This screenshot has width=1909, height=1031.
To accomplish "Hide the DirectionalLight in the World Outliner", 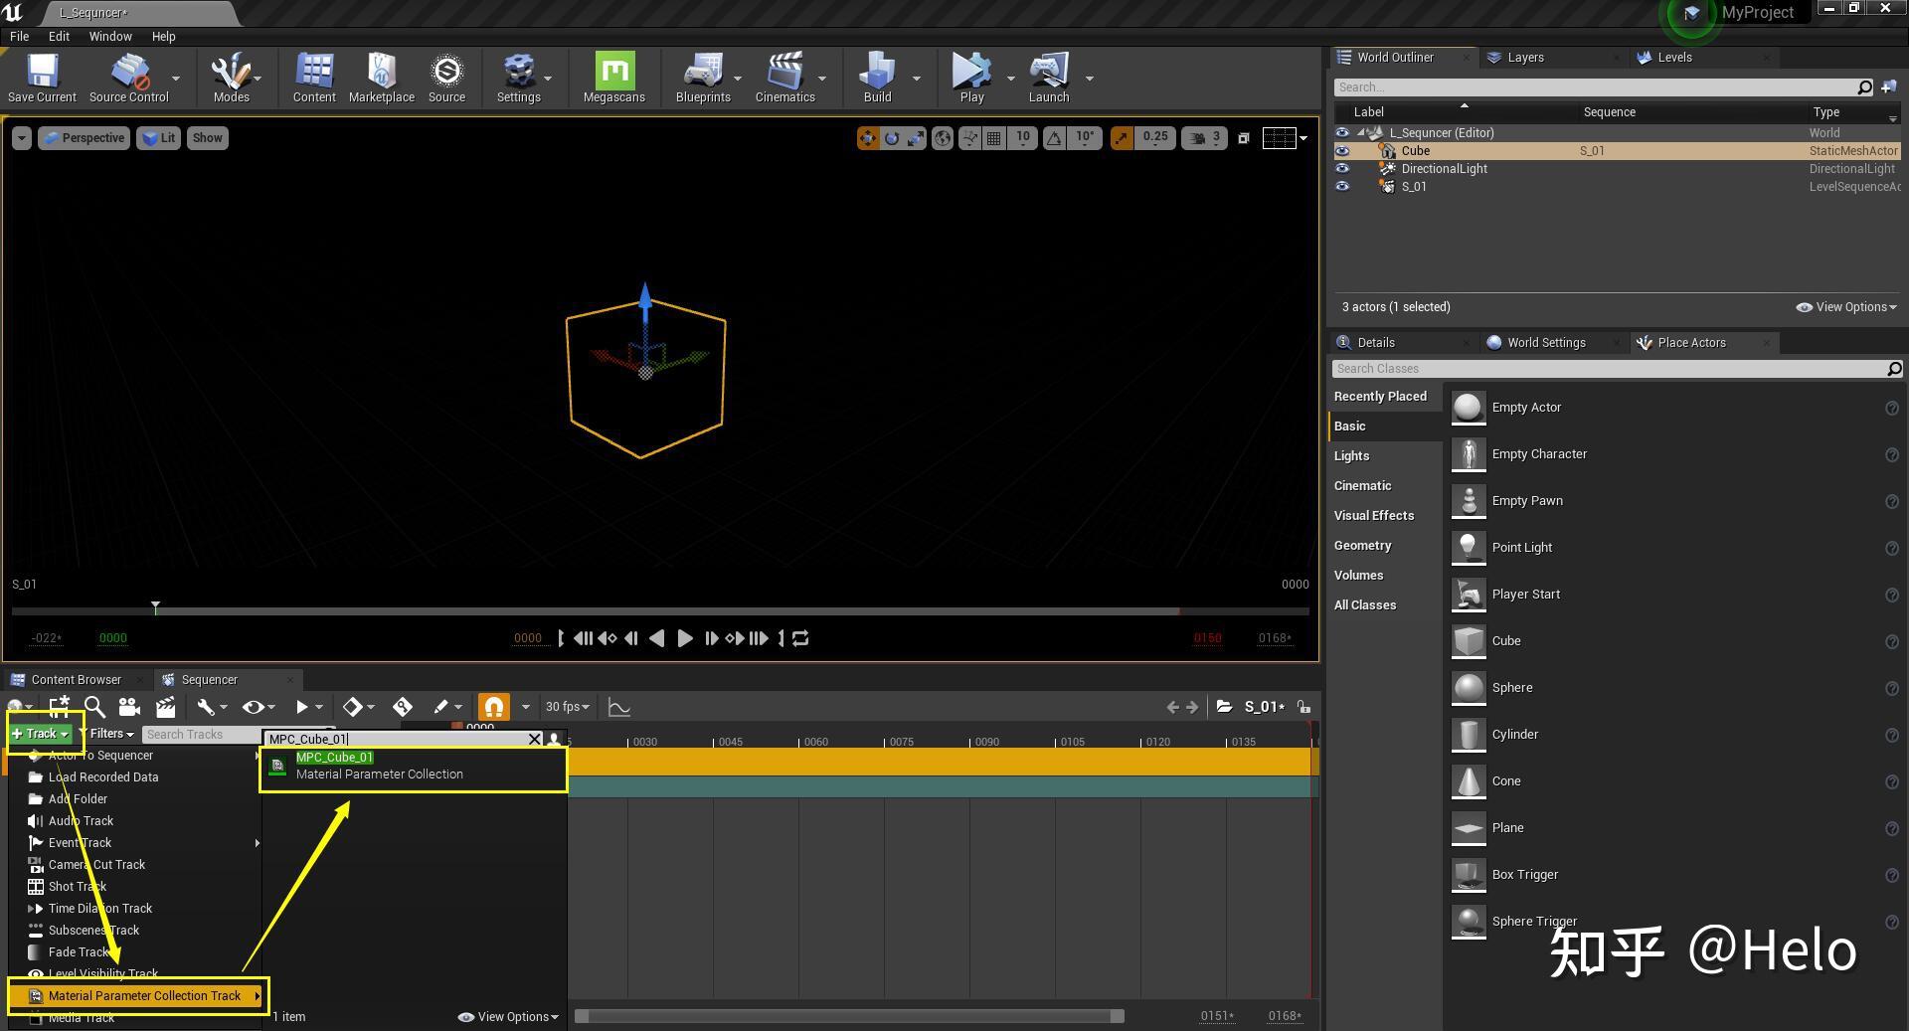I will click(1342, 168).
